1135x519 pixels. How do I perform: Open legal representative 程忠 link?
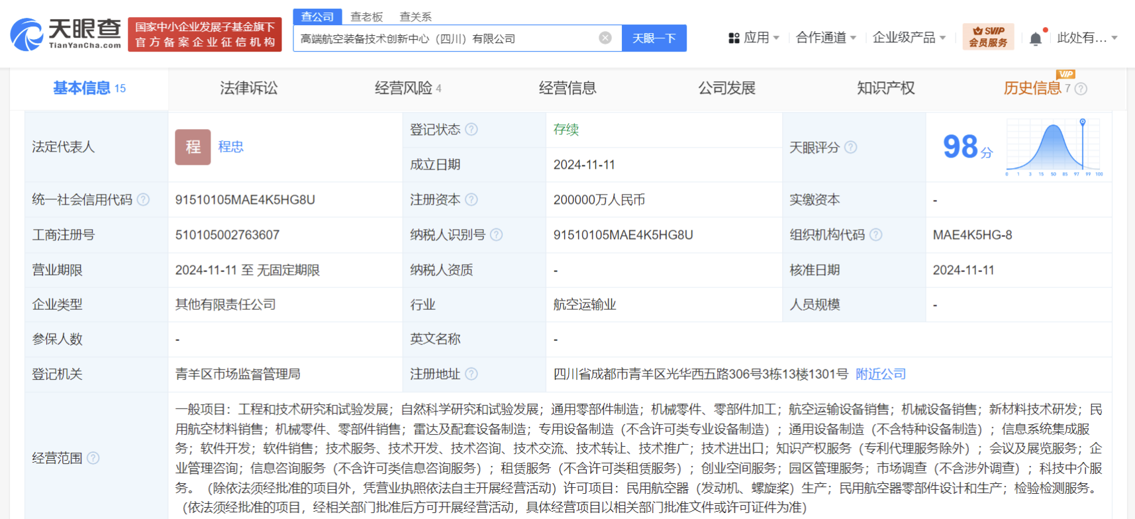[x=231, y=147]
